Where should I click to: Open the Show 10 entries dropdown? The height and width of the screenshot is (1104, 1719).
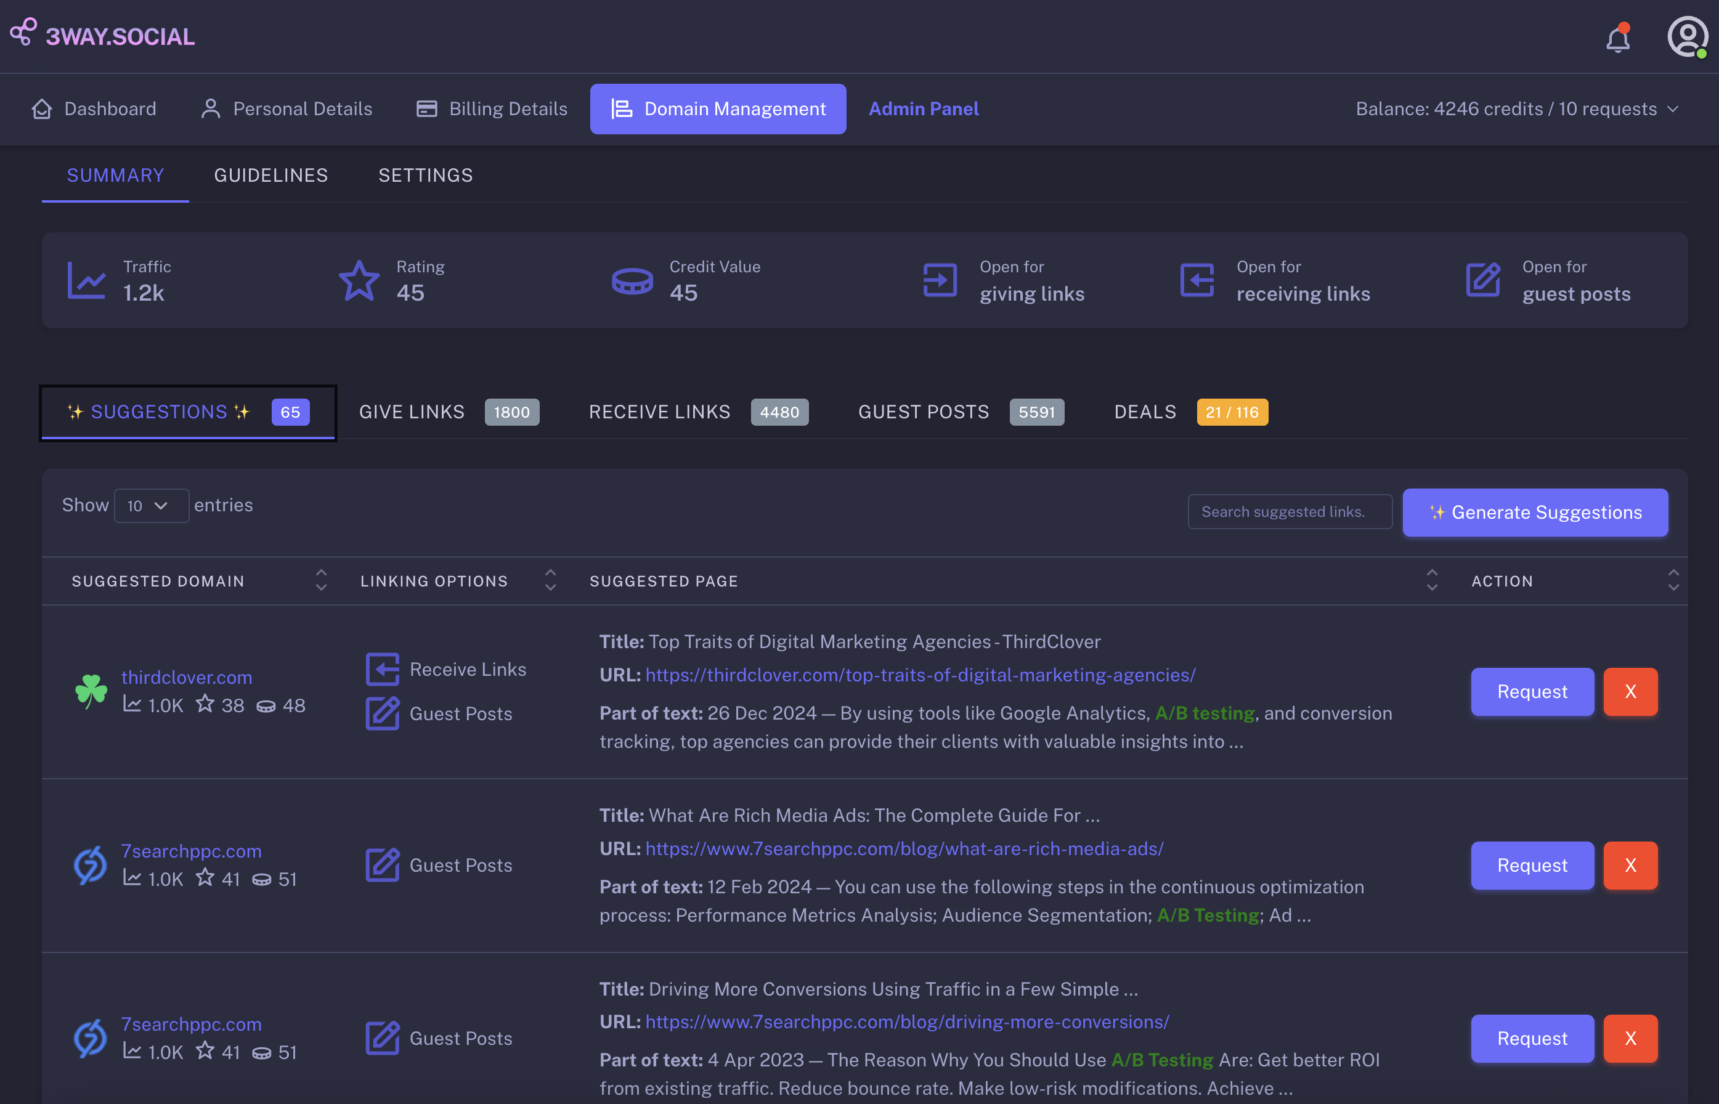[150, 506]
